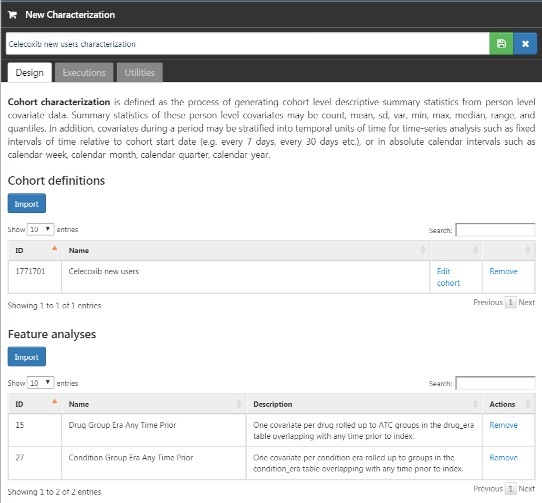Click Condition Group Era Any Time Prior name

[x=131, y=457]
